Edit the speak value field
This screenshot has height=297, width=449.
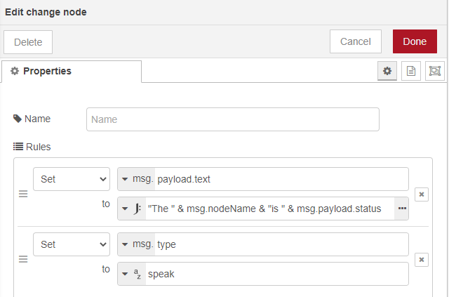pyautogui.click(x=276, y=274)
